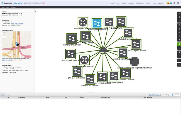
Task: Open the Status dropdown menu
Action: (x=124, y=3)
